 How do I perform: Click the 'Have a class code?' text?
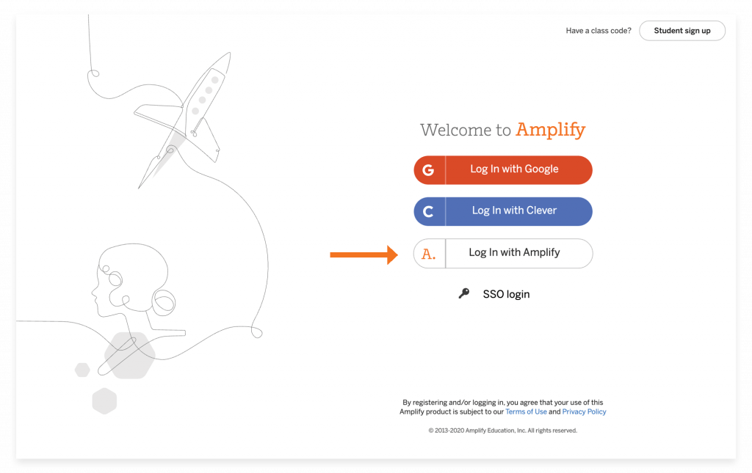coord(599,31)
